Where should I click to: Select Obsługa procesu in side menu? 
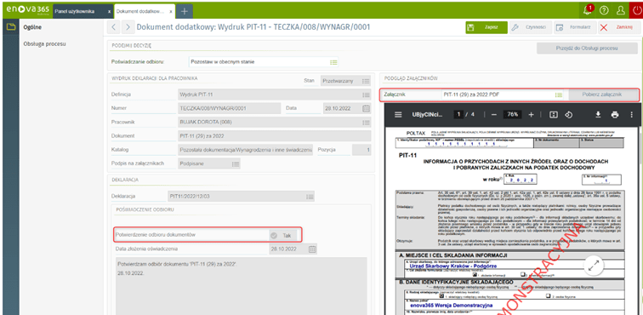coord(45,43)
